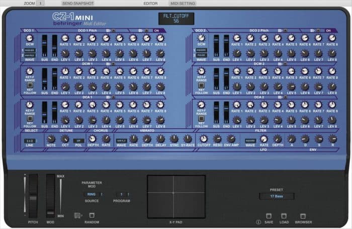Click the FILT_CUTOFF value display
This screenshot has height=229, width=352.
click(x=176, y=19)
